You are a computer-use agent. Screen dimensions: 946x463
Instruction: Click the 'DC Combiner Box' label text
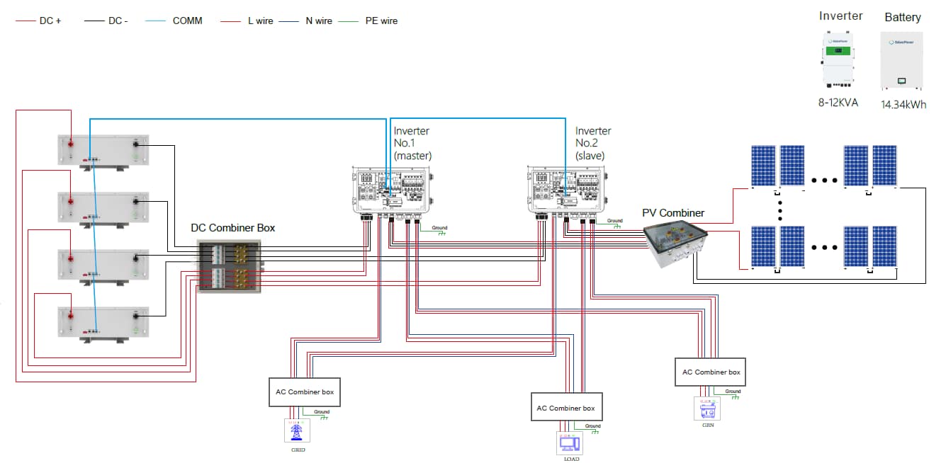(x=233, y=228)
